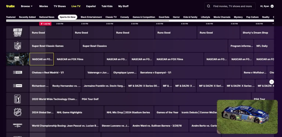Open Steven Luevano vs. boxing program
The width and height of the screenshot is (282, 137).
point(114,126)
